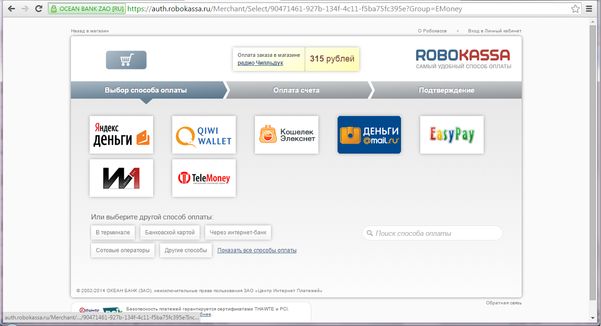Select Деньги@mail.ru payment tile
Viewport: 601px width, 326px height.
pyautogui.click(x=369, y=135)
